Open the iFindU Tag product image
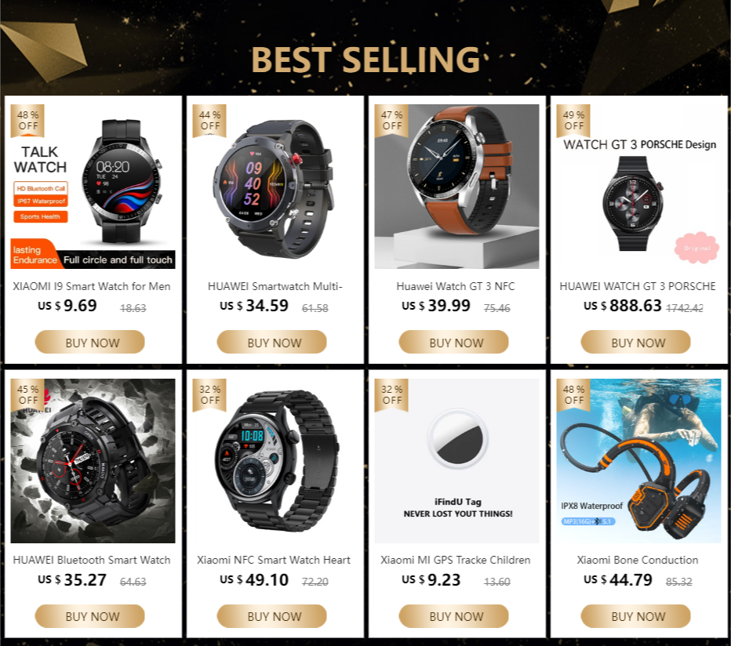The image size is (731, 646). pos(456,460)
